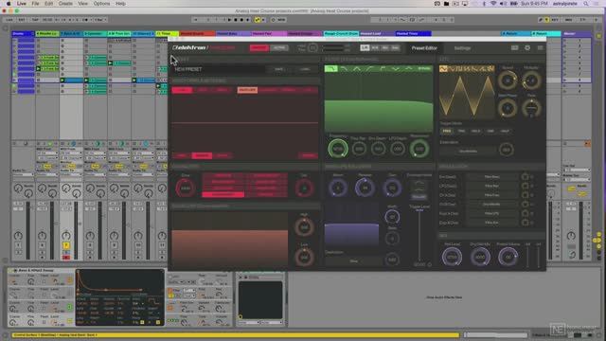Select the HOLD LFO trigger mode
This screenshot has width=606, height=341.
coord(475,131)
